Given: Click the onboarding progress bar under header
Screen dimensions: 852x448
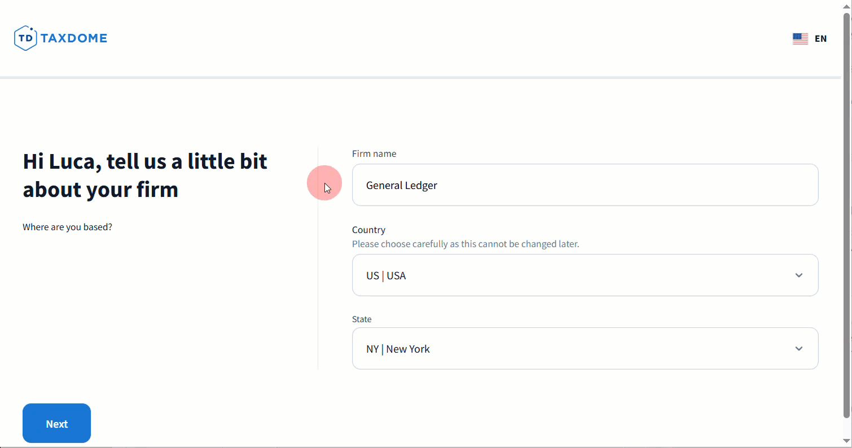Looking at the screenshot, I should pyautogui.click(x=420, y=77).
